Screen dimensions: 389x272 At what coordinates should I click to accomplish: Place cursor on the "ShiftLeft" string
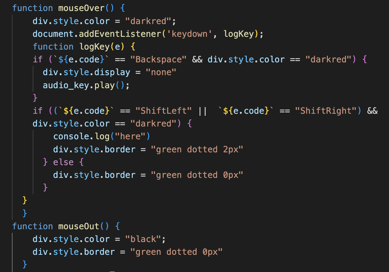163,111
